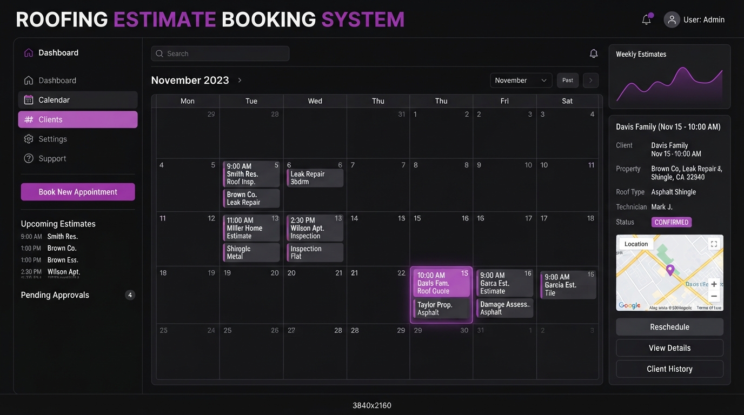Click upcoming estimate Smith Res.
Screen dimensions: 744x415
[62, 237]
